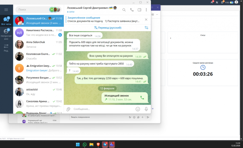
Task: Open the Рогуленко Богдан chat
Action: coord(38,80)
